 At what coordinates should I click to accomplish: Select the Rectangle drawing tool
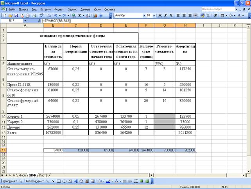(59, 181)
